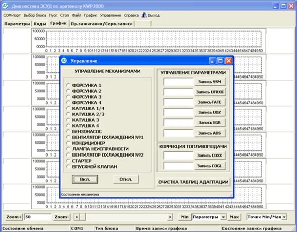Click the zoom value field showing 50
Image resolution: width=297 pixels, height=232 pixels.
pos(38,217)
